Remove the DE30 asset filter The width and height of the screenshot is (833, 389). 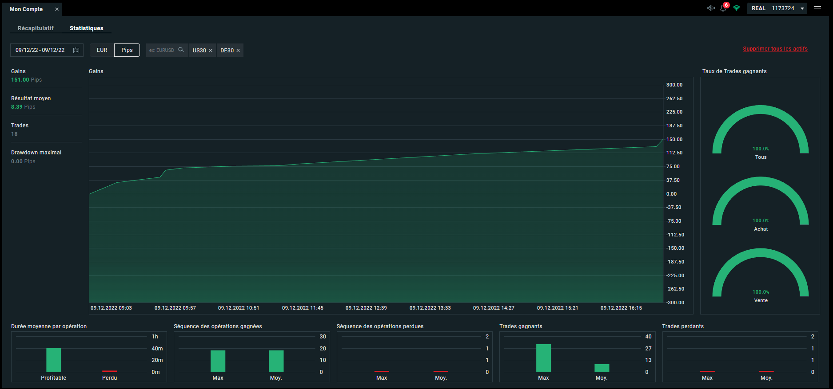pos(238,51)
